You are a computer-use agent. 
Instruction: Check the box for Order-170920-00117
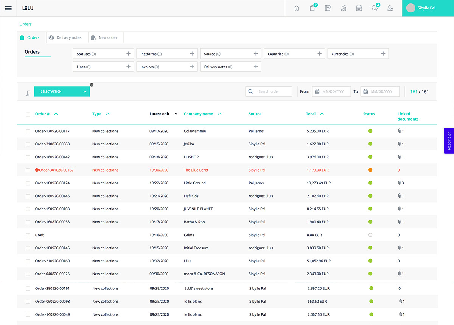tap(28, 131)
